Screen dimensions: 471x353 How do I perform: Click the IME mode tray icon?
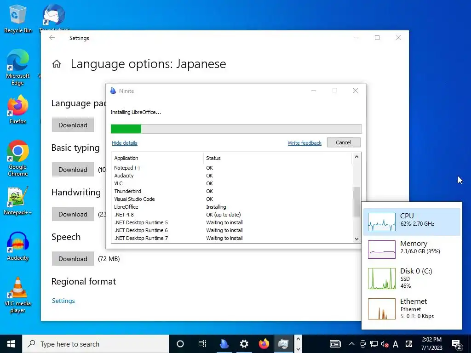pos(409,344)
